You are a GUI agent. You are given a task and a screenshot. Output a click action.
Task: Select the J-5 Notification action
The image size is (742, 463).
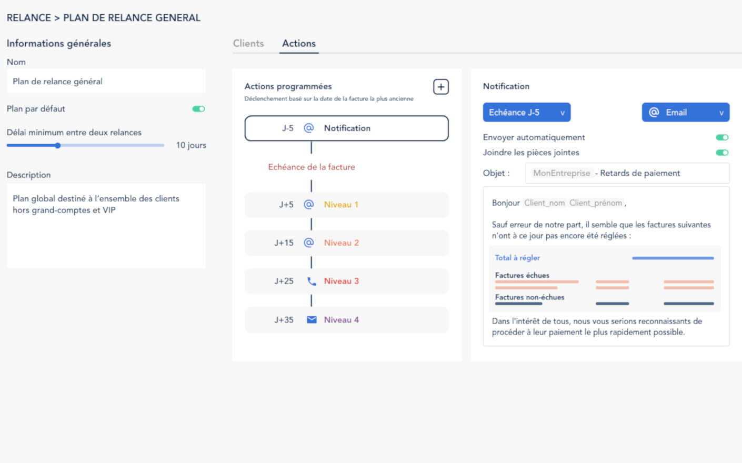click(x=347, y=128)
